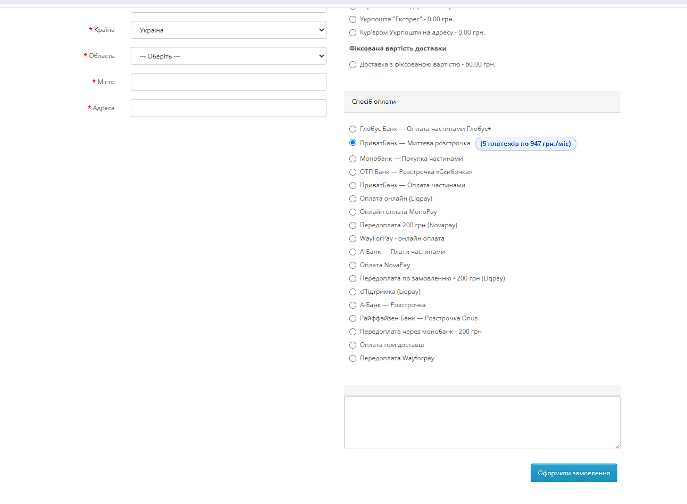Viewport: 687px width, 504px height.
Task: Choose Оплата при доставці
Action: pos(353,345)
